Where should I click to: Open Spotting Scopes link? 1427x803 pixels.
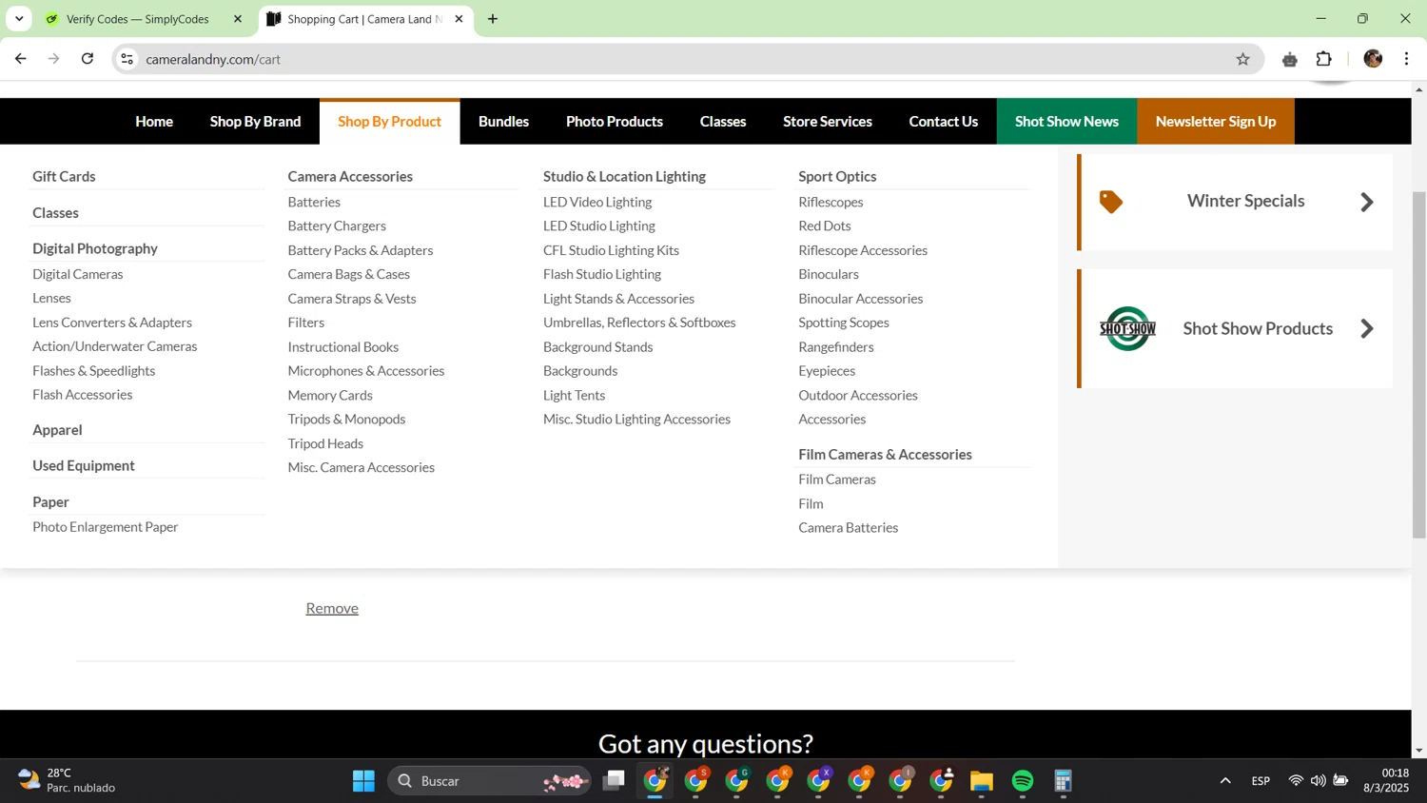coord(844,322)
